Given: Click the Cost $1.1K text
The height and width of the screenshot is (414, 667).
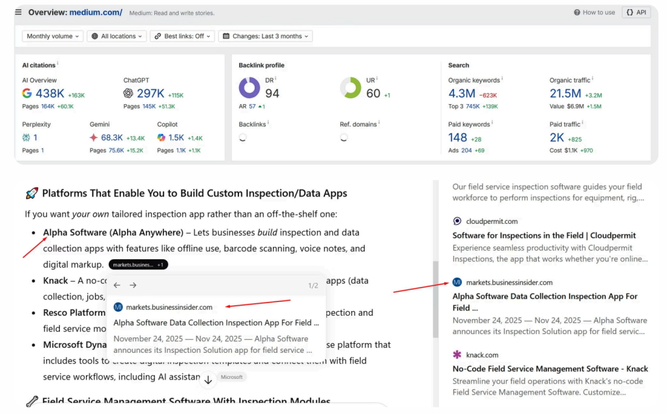Looking at the screenshot, I should pos(563,150).
